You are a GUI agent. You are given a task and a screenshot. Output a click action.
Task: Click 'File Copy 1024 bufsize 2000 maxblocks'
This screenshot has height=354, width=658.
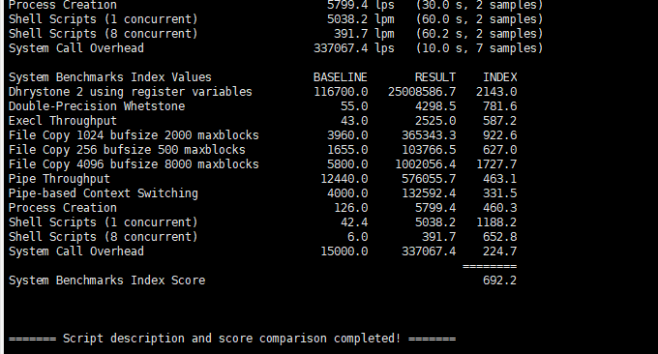click(x=134, y=135)
